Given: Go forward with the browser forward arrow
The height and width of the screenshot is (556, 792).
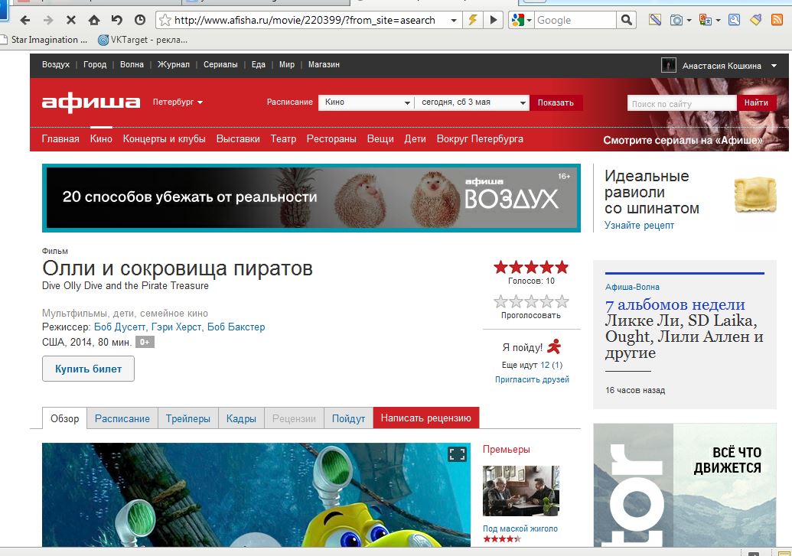Looking at the screenshot, I should click(48, 20).
